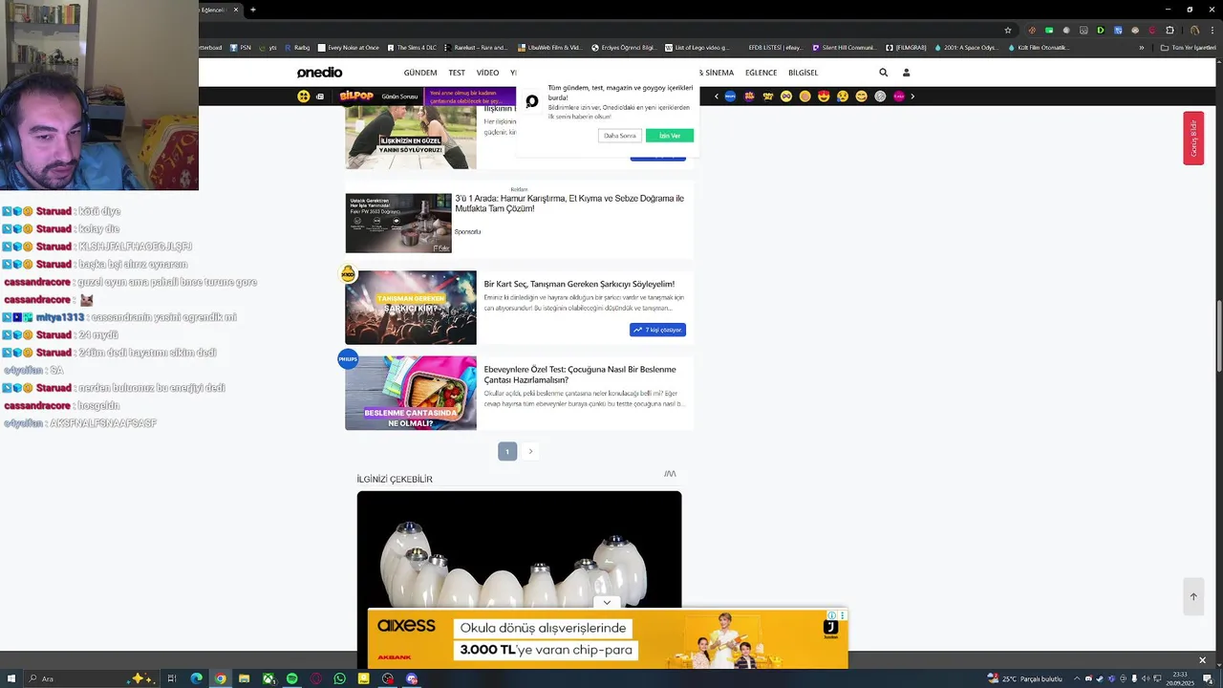Click the lunchbox 'Beslenme Çantasında' thumbnail
Screen dimensions: 1223x688
point(411,393)
